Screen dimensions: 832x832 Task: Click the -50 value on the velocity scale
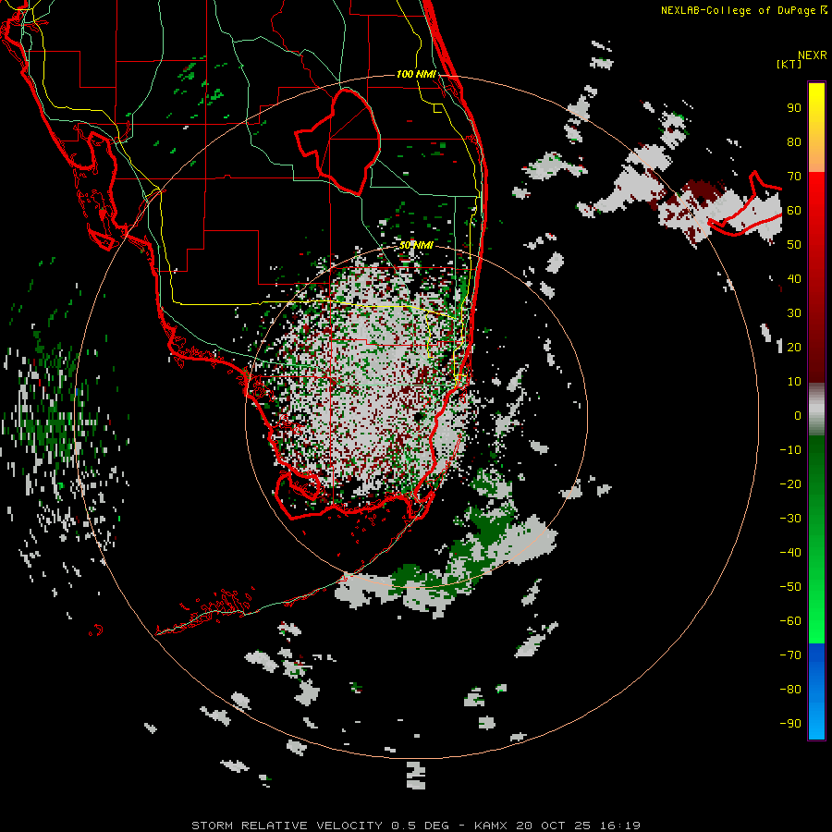pos(790,587)
